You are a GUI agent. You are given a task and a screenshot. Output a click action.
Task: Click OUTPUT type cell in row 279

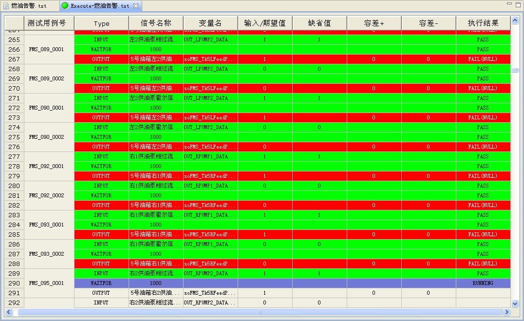101,176
